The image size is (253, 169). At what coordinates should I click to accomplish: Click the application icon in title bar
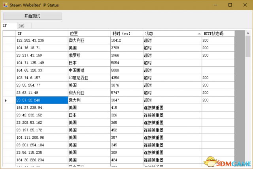tap(5, 5)
